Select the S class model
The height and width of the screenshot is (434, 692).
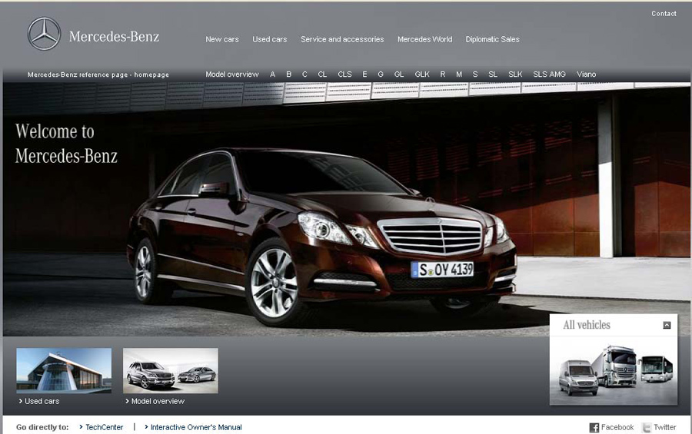[x=475, y=75]
